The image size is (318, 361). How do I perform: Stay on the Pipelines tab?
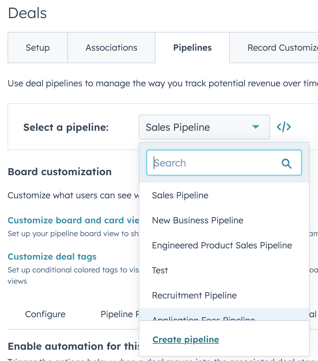click(192, 48)
